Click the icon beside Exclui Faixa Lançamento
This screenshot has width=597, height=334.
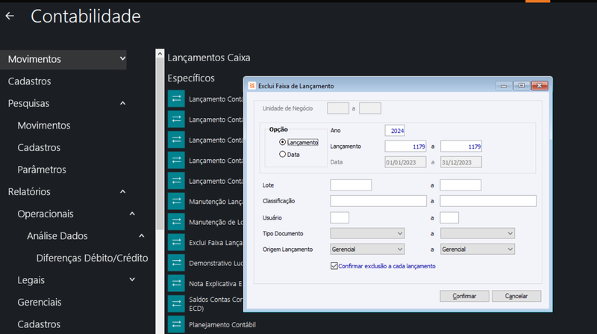pyautogui.click(x=176, y=243)
